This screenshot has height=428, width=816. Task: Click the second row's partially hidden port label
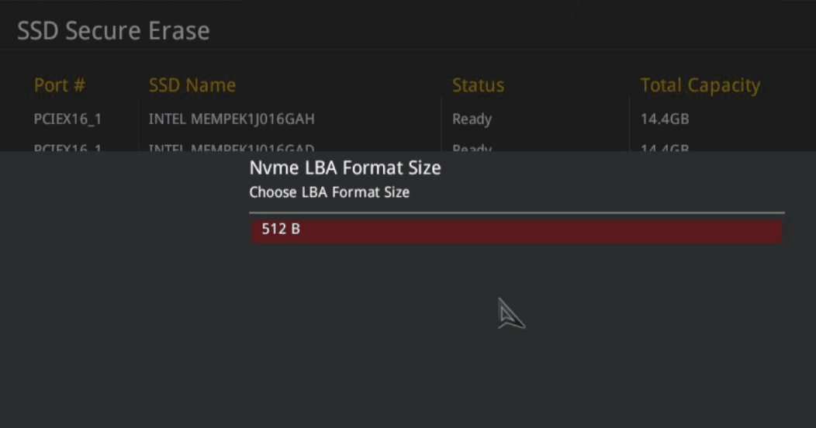(x=67, y=147)
